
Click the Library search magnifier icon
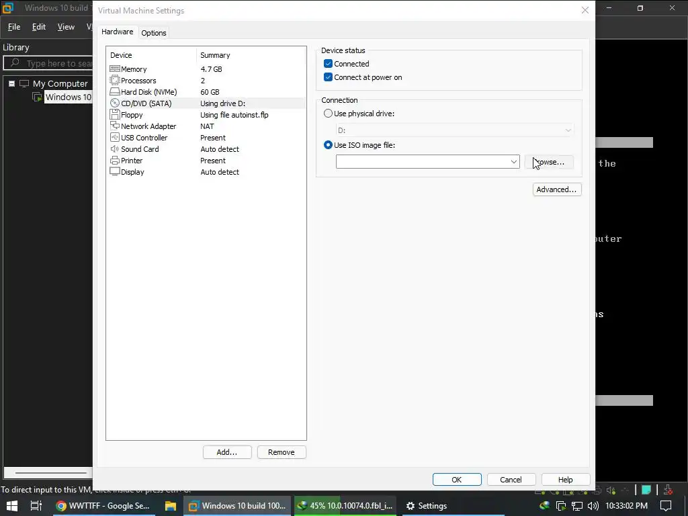tap(15, 62)
